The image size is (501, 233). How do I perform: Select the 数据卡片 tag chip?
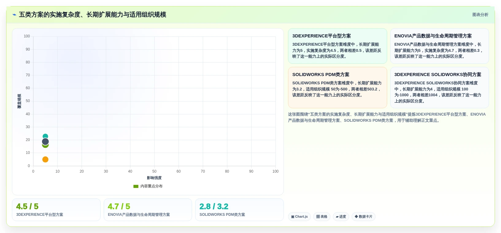(x=364, y=216)
